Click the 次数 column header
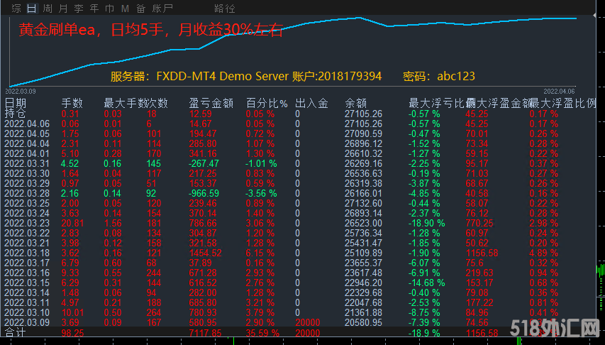 (x=157, y=103)
